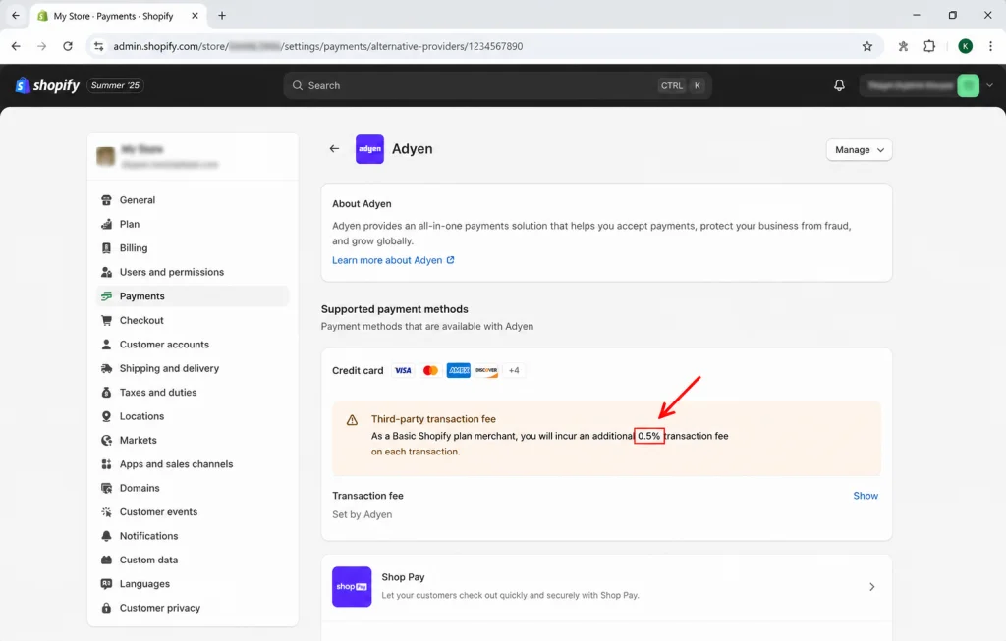The image size is (1006, 641).
Task: Click the American Express card icon
Action: click(x=459, y=370)
